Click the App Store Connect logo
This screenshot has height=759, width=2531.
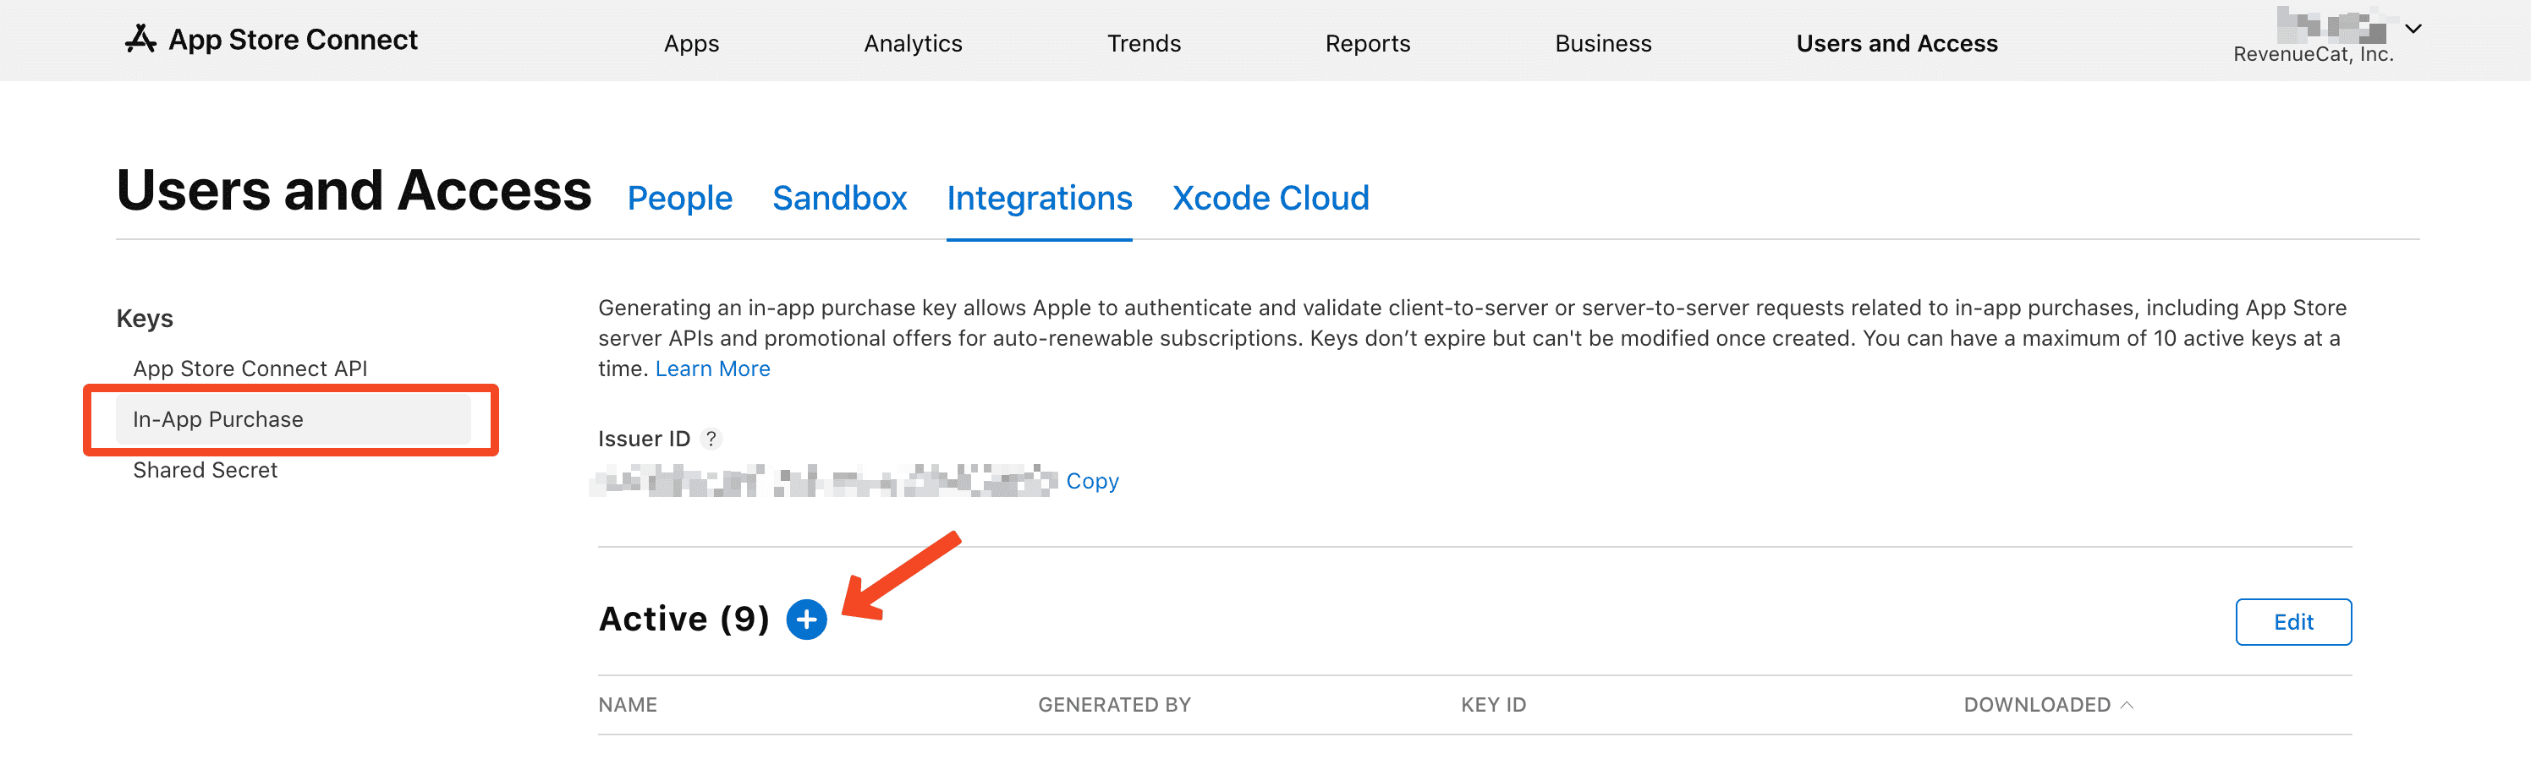pos(272,41)
